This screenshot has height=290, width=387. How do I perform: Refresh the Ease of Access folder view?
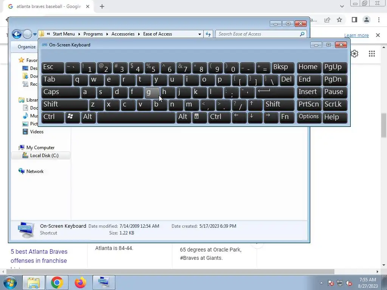208,34
